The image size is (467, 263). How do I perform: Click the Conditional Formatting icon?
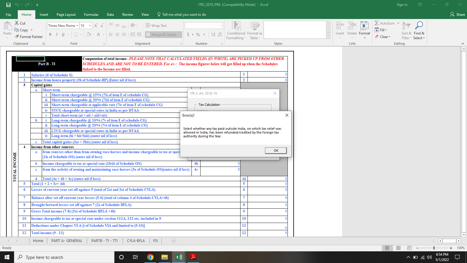tap(236, 26)
